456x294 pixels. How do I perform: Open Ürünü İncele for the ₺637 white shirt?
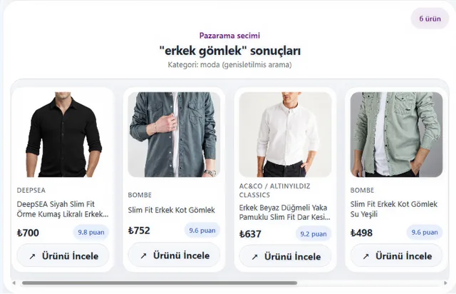(x=285, y=256)
